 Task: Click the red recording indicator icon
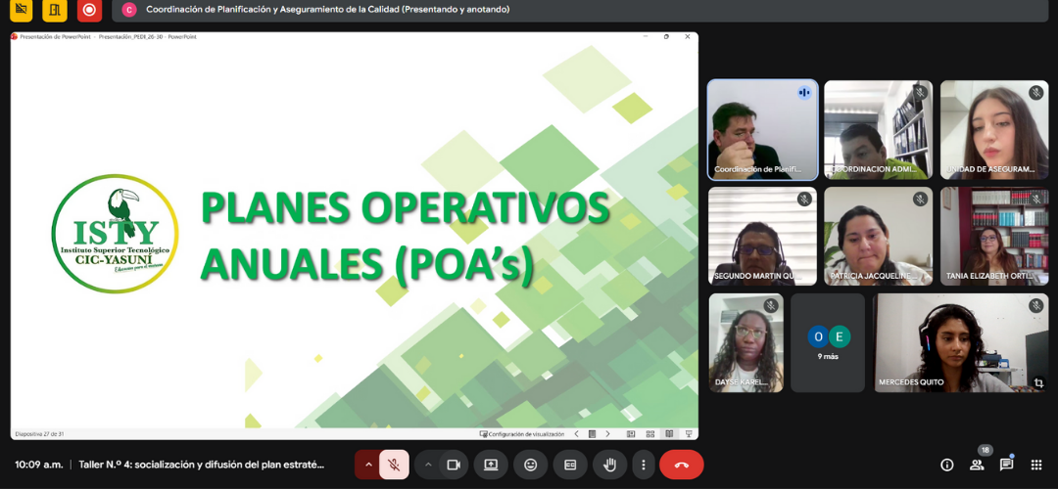point(89,10)
